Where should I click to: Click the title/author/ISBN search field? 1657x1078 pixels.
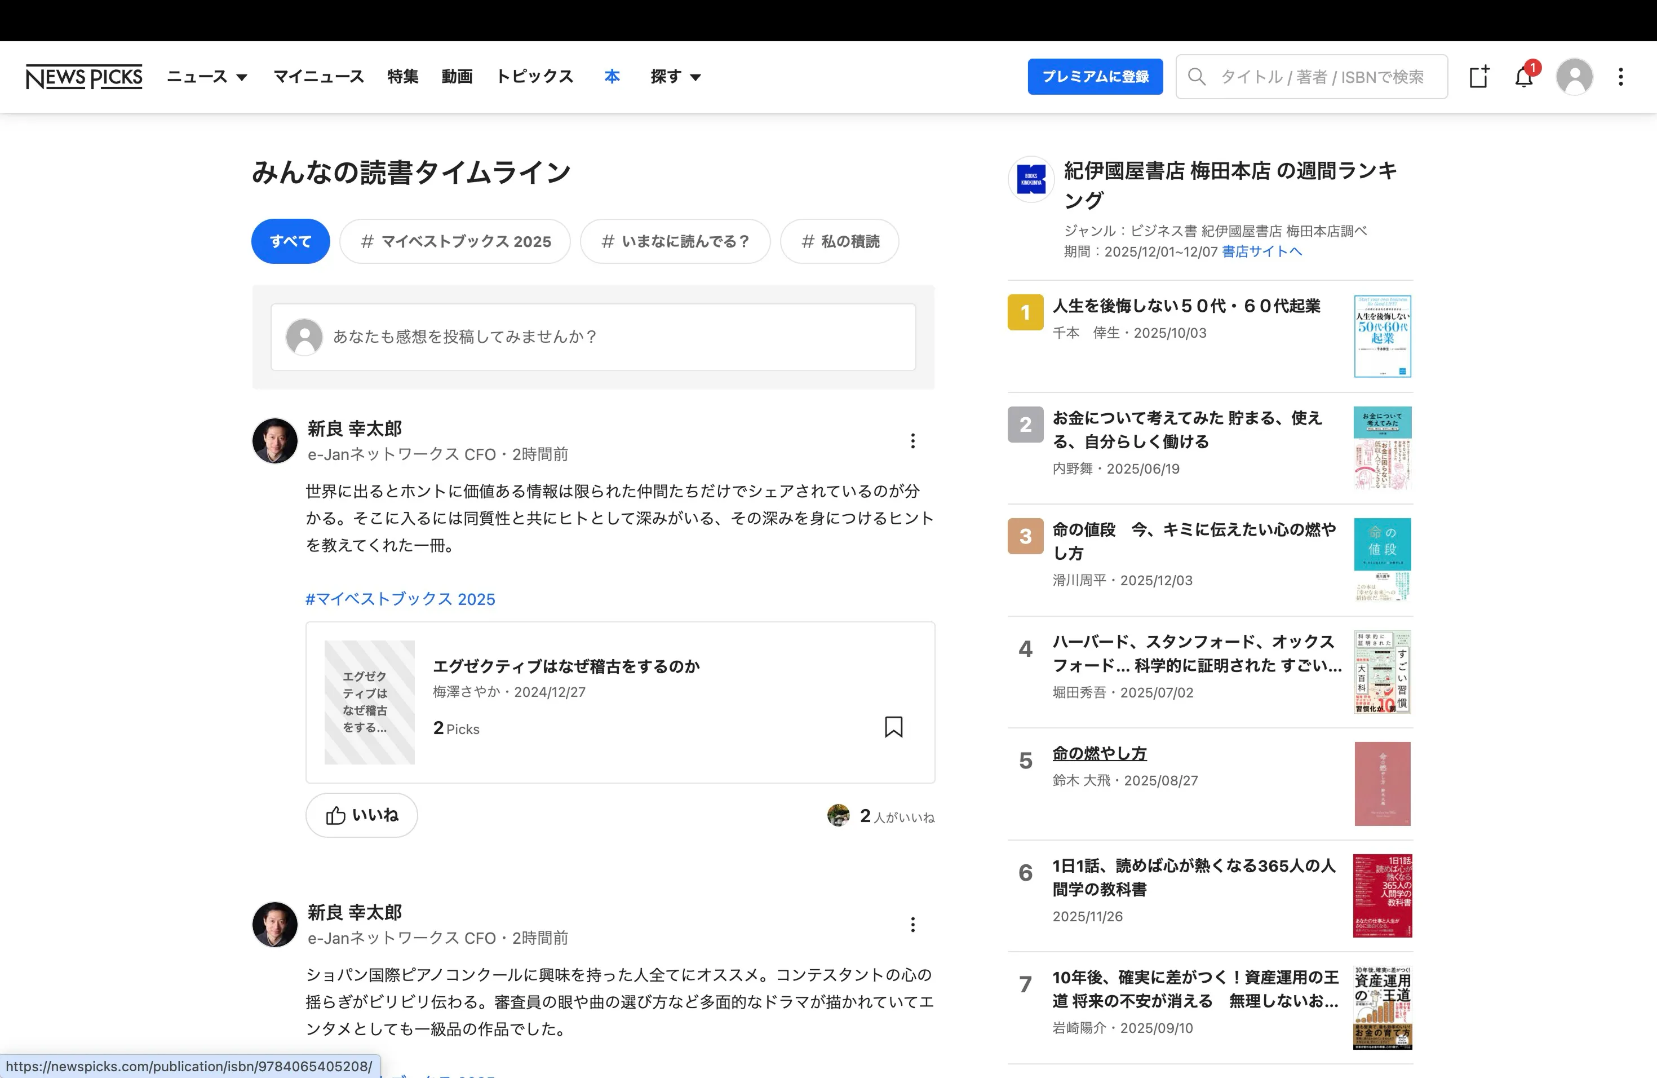[x=1312, y=77]
